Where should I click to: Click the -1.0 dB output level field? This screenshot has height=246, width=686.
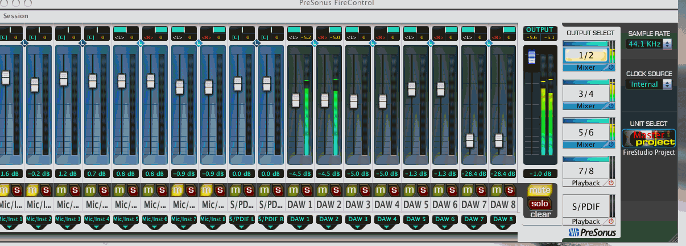coord(539,173)
